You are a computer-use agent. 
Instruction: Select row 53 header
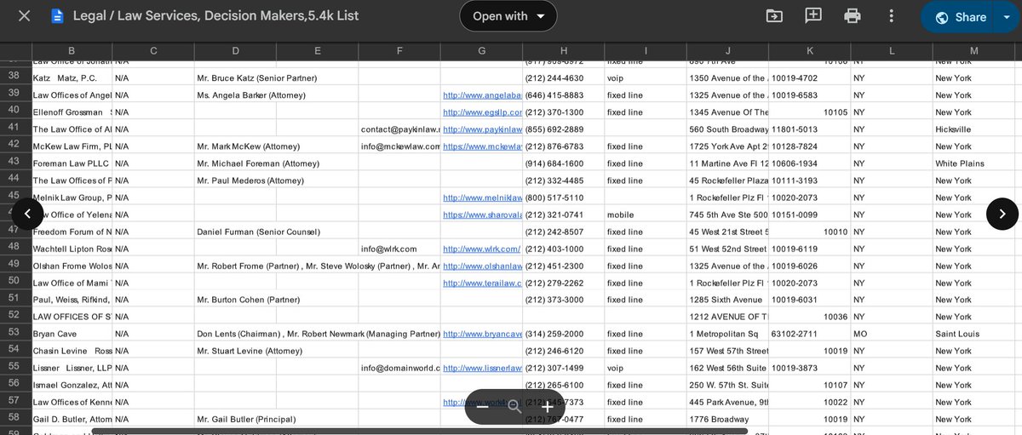15,334
